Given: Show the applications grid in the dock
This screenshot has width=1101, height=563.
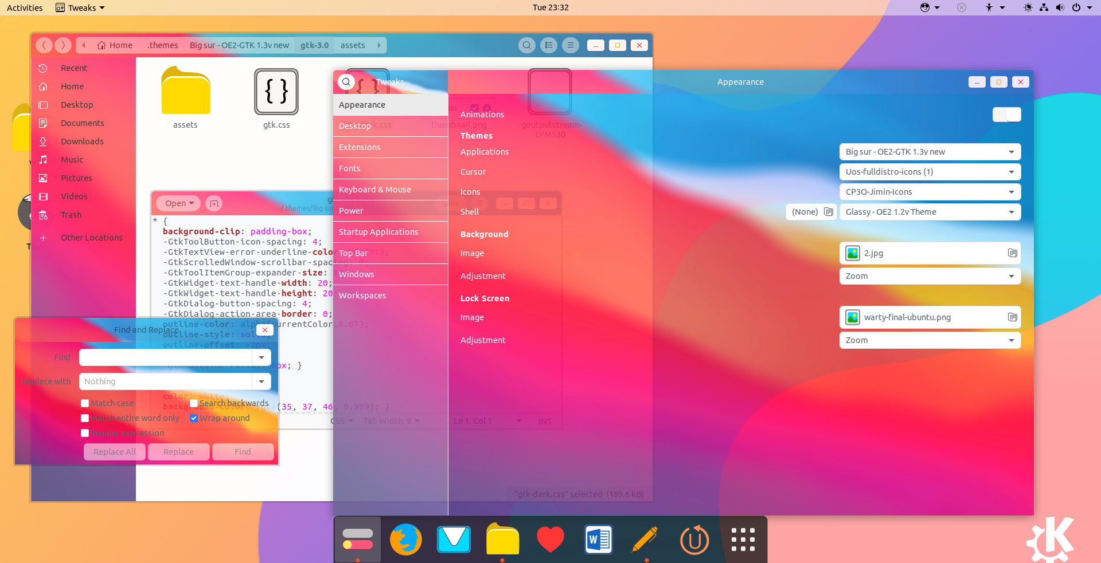Looking at the screenshot, I should tap(743, 540).
